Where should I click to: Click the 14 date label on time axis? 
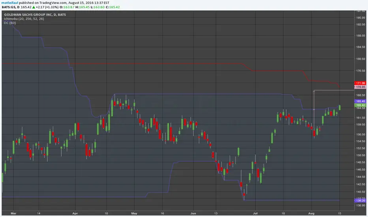(x=39, y=213)
